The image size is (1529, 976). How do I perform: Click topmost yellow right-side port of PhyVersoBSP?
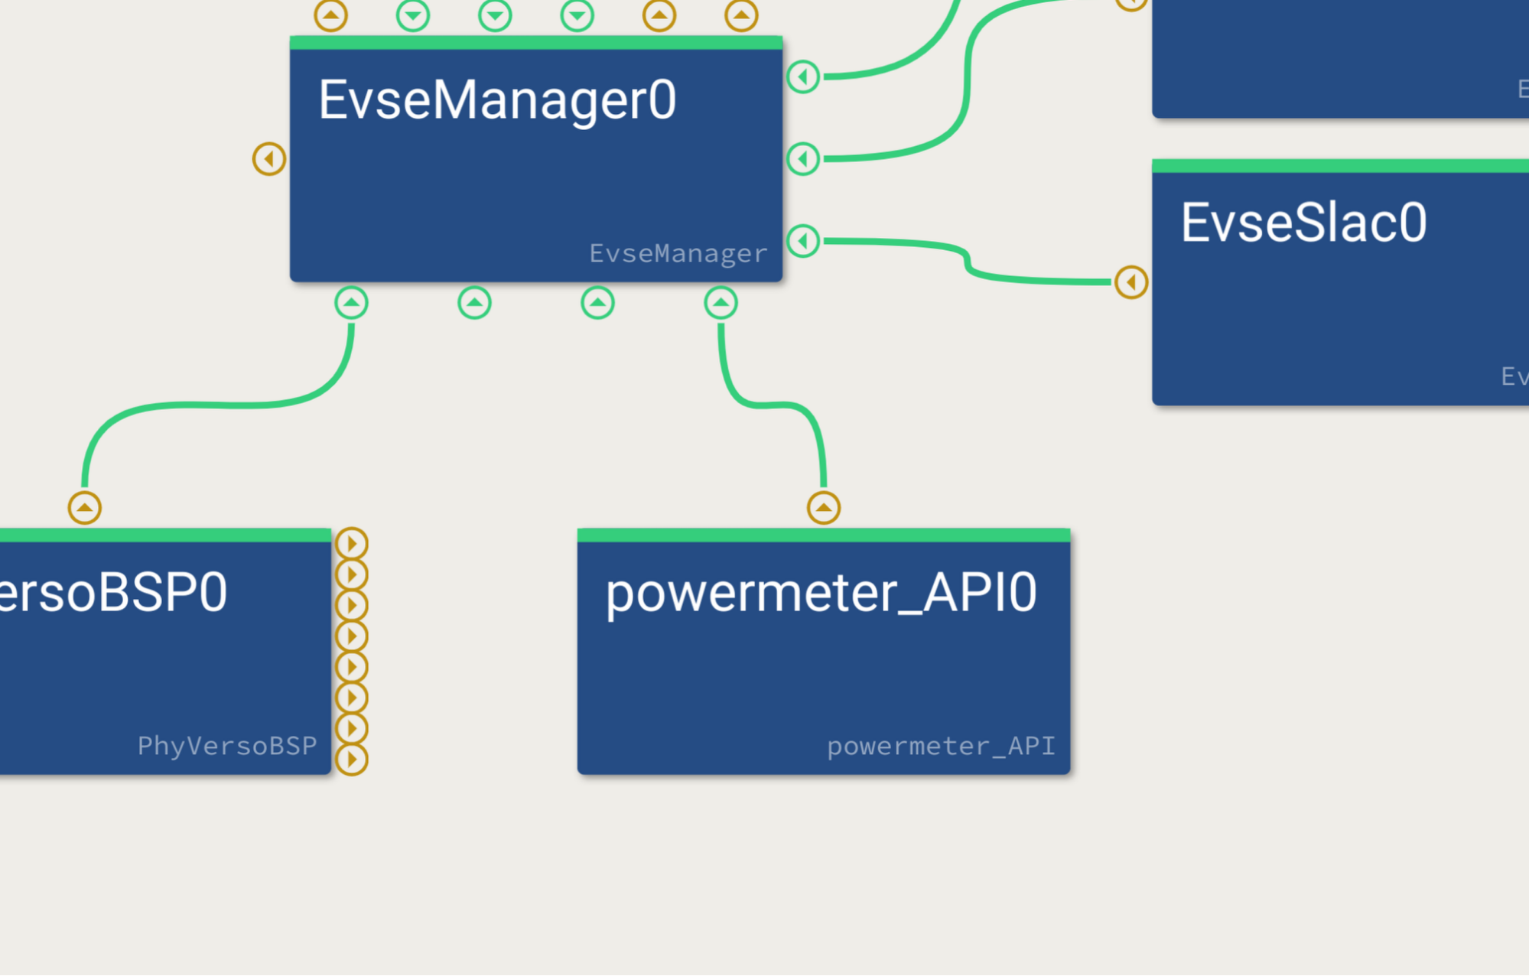352,544
